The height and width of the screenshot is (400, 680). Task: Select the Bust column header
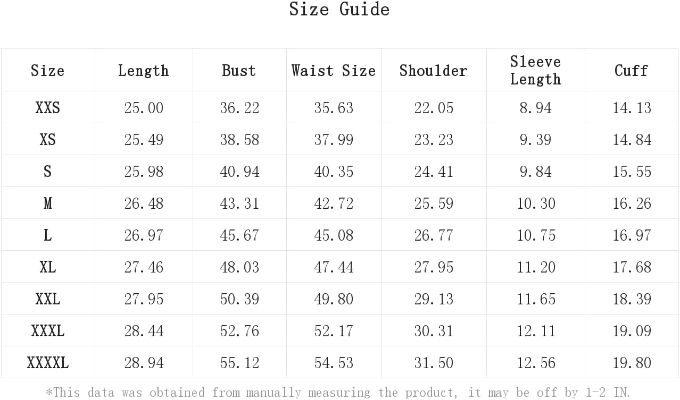239,71
